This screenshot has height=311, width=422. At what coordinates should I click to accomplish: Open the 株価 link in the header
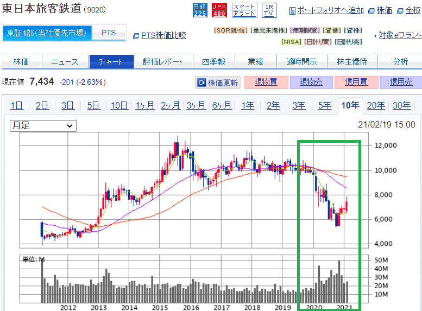click(x=385, y=10)
